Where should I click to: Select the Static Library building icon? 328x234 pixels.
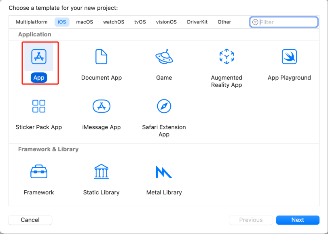[x=101, y=171]
